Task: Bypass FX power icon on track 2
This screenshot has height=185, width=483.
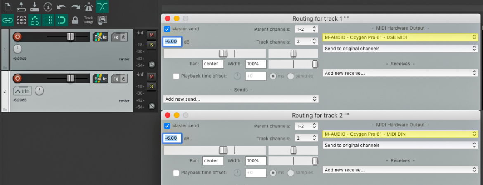Action: click(123, 79)
